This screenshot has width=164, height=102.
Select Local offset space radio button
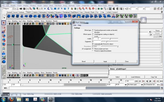[93, 36]
